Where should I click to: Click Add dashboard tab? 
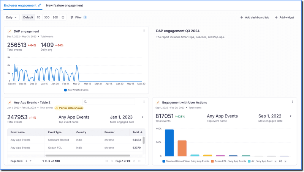point(255,17)
